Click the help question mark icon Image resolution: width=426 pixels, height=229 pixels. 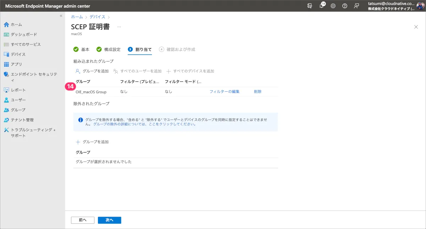(x=344, y=6)
